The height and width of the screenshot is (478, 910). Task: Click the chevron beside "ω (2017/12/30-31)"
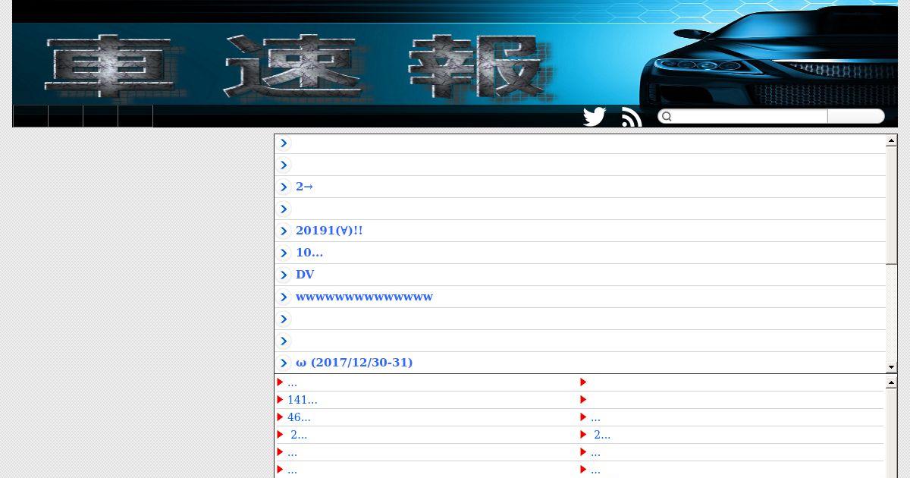[284, 363]
